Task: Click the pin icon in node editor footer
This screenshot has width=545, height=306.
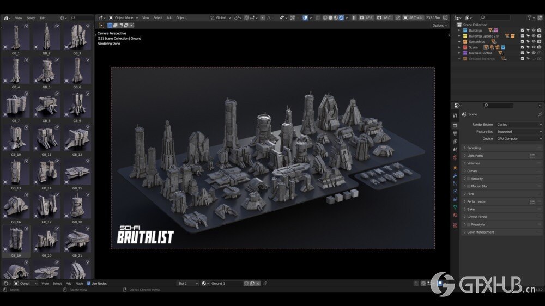Action: click(265, 284)
